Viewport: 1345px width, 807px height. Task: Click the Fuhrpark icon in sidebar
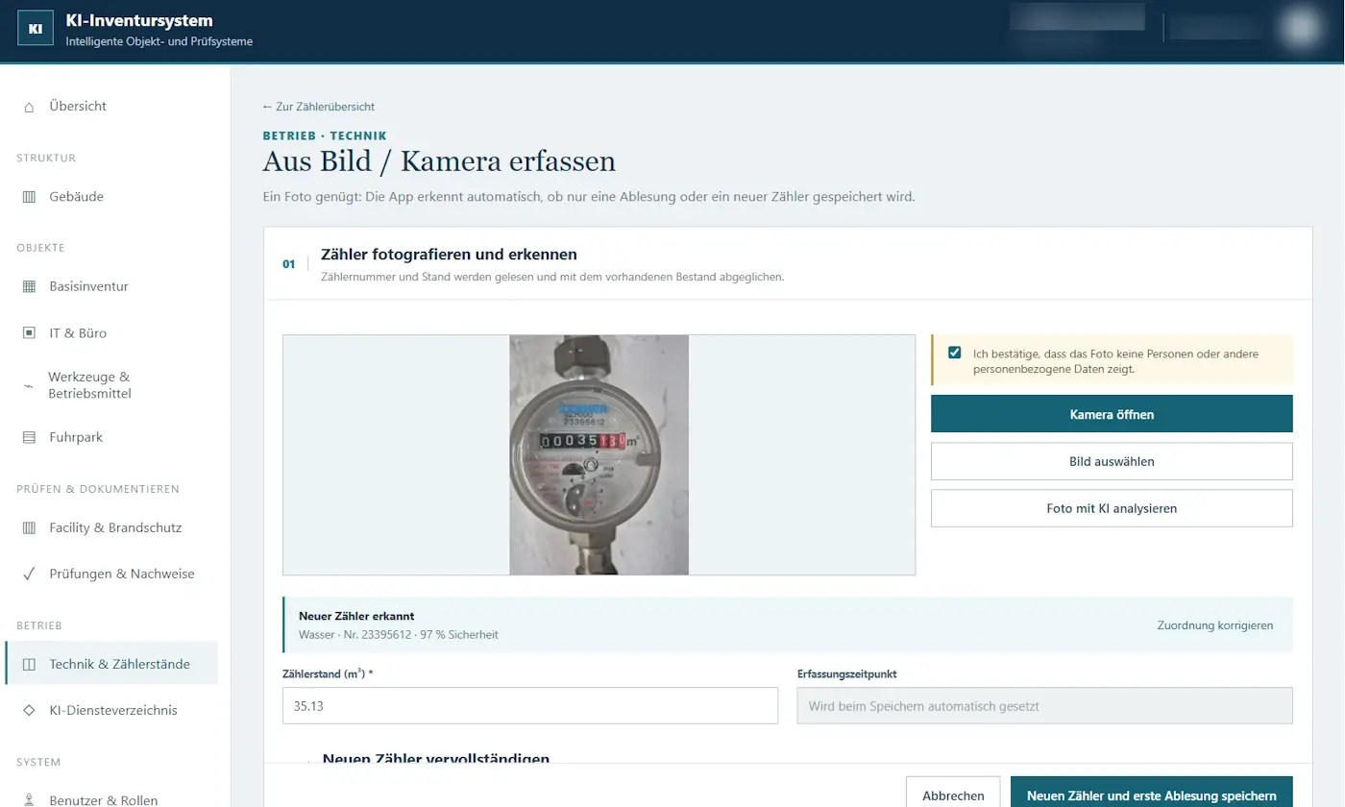point(29,437)
